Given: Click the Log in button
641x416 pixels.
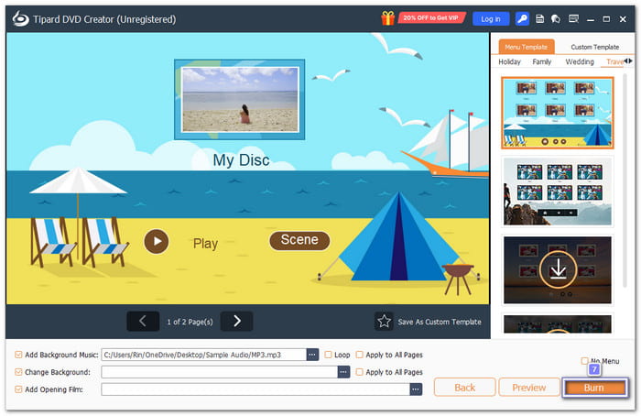Looking at the screenshot, I should 491,19.
